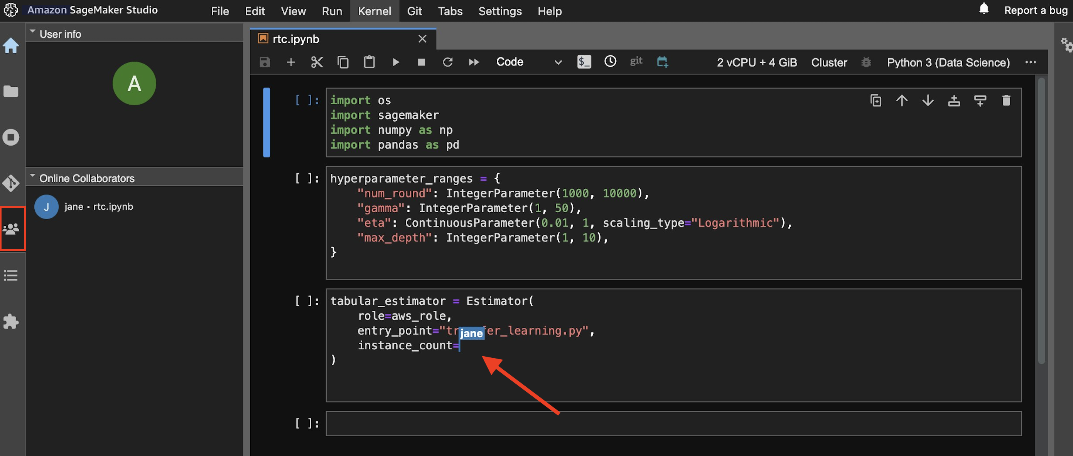Image resolution: width=1073 pixels, height=456 pixels.
Task: Restart the kernel using toolbar icon
Action: click(x=447, y=62)
